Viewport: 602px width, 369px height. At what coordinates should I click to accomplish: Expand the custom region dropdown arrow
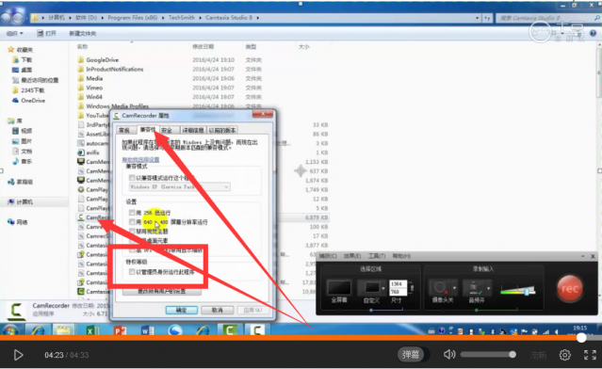pos(382,288)
